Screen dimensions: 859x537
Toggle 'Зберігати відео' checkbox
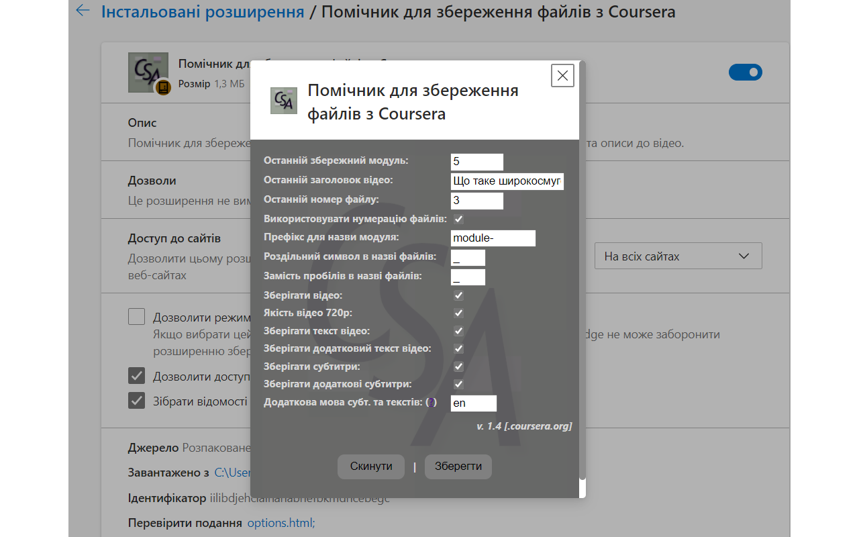[458, 295]
